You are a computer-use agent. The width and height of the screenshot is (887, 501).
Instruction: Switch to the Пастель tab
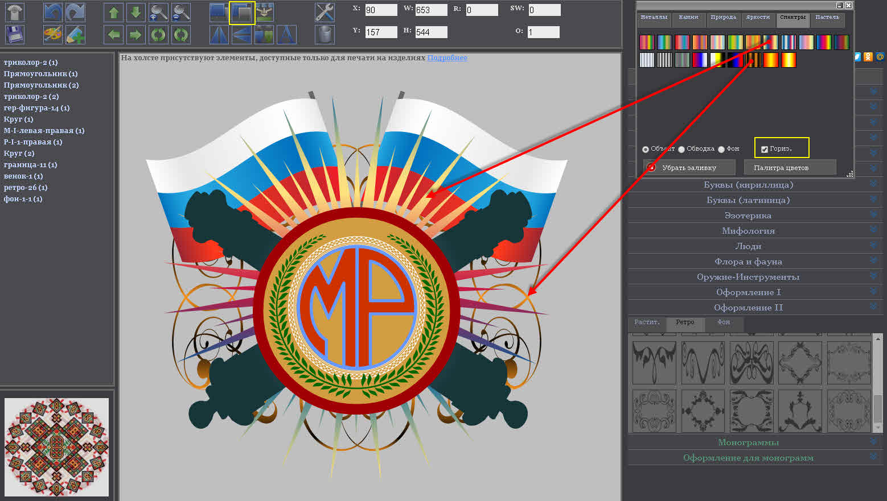827,19
